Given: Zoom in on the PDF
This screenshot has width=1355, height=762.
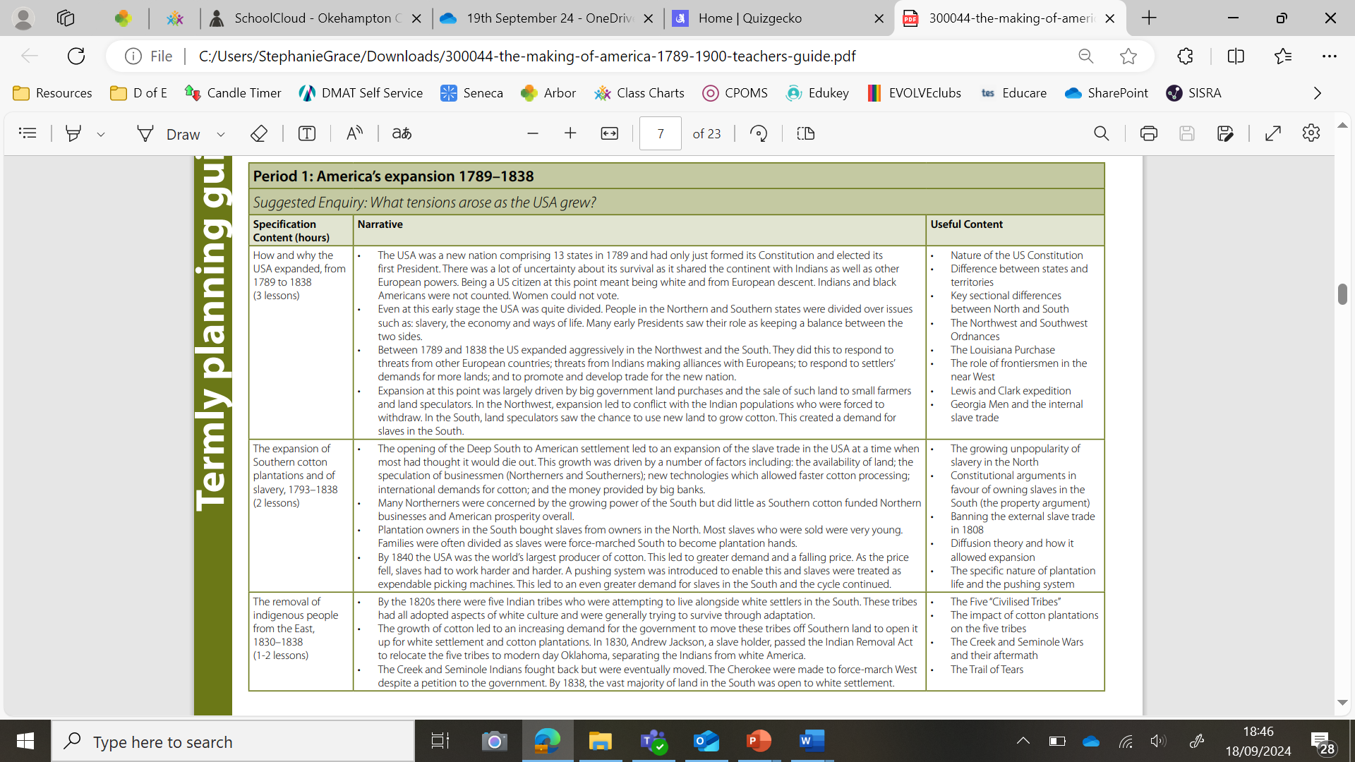Looking at the screenshot, I should (x=570, y=133).
